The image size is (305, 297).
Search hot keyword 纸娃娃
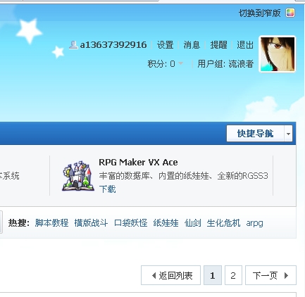[x=166, y=222]
